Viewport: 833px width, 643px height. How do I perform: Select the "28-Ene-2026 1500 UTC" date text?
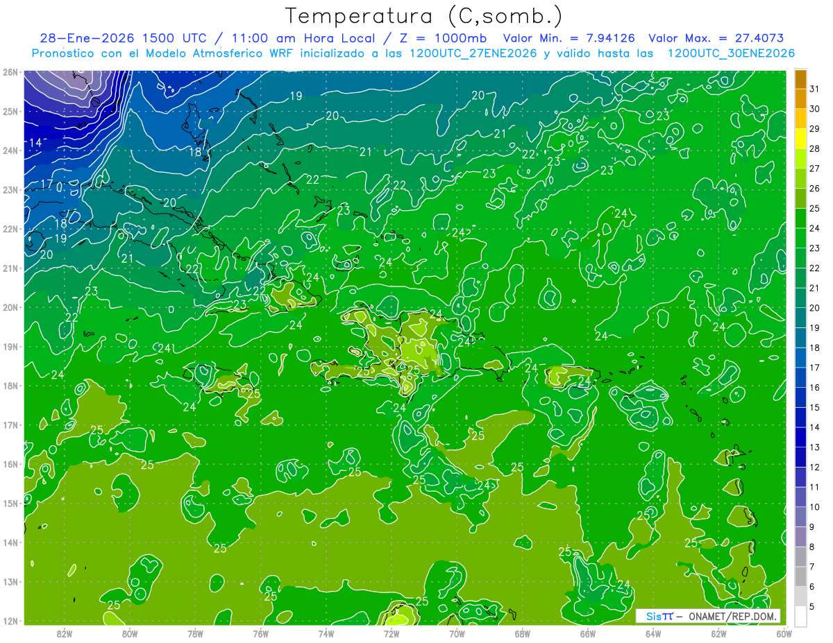[x=123, y=38]
